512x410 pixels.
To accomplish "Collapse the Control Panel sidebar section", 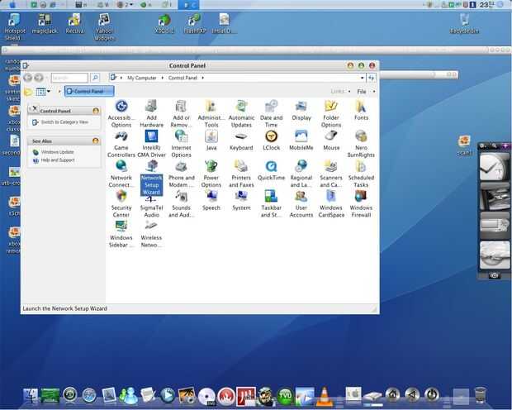I will (96, 111).
